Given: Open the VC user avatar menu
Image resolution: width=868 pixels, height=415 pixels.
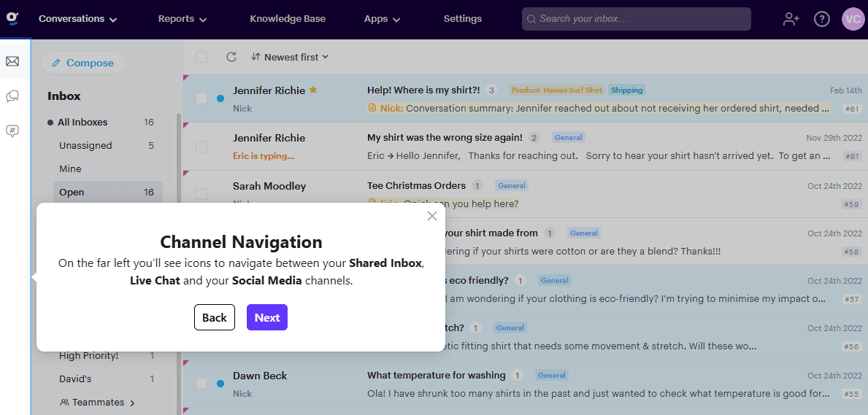Looking at the screenshot, I should coord(853,19).
